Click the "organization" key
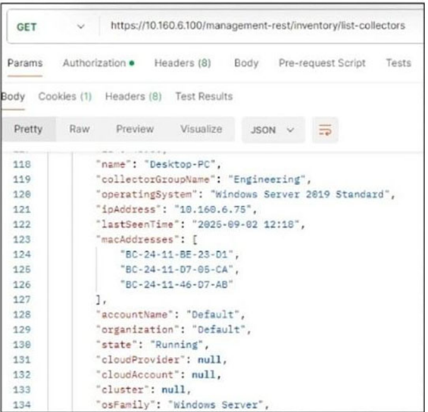Viewport: 428px width, 412px height. (x=137, y=330)
